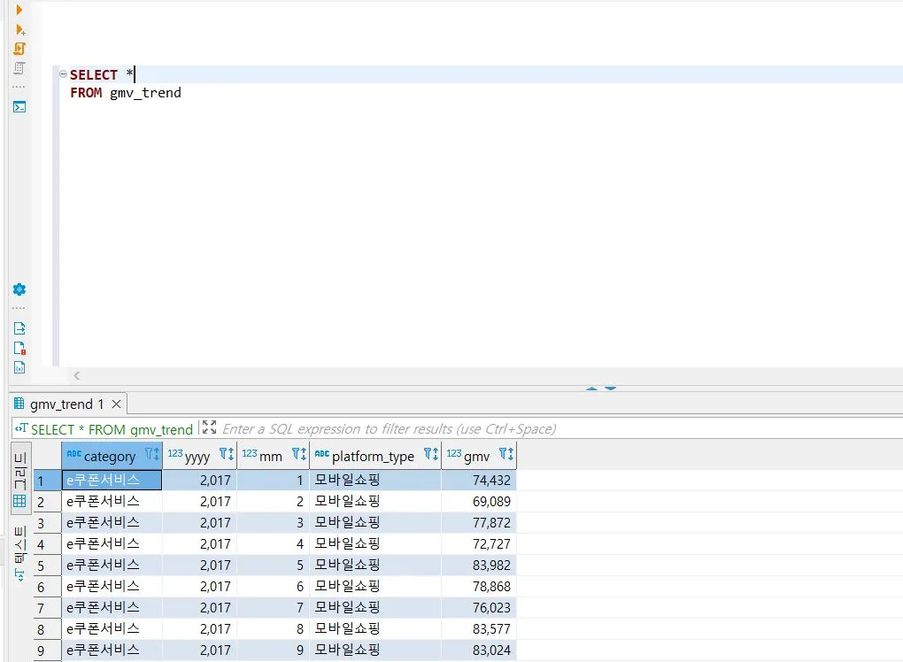Click gmv cell 69,089
Screen dimensions: 903x662
click(x=479, y=502)
